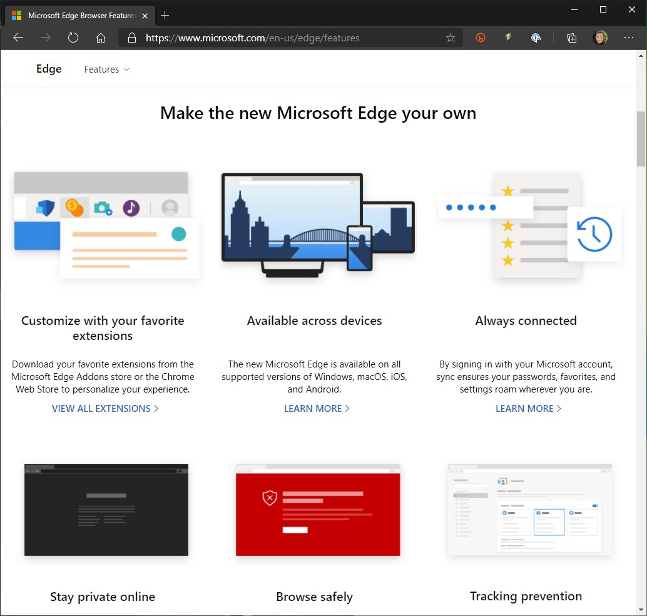Click in the address bar URL field
This screenshot has width=647, height=616.
click(x=282, y=38)
